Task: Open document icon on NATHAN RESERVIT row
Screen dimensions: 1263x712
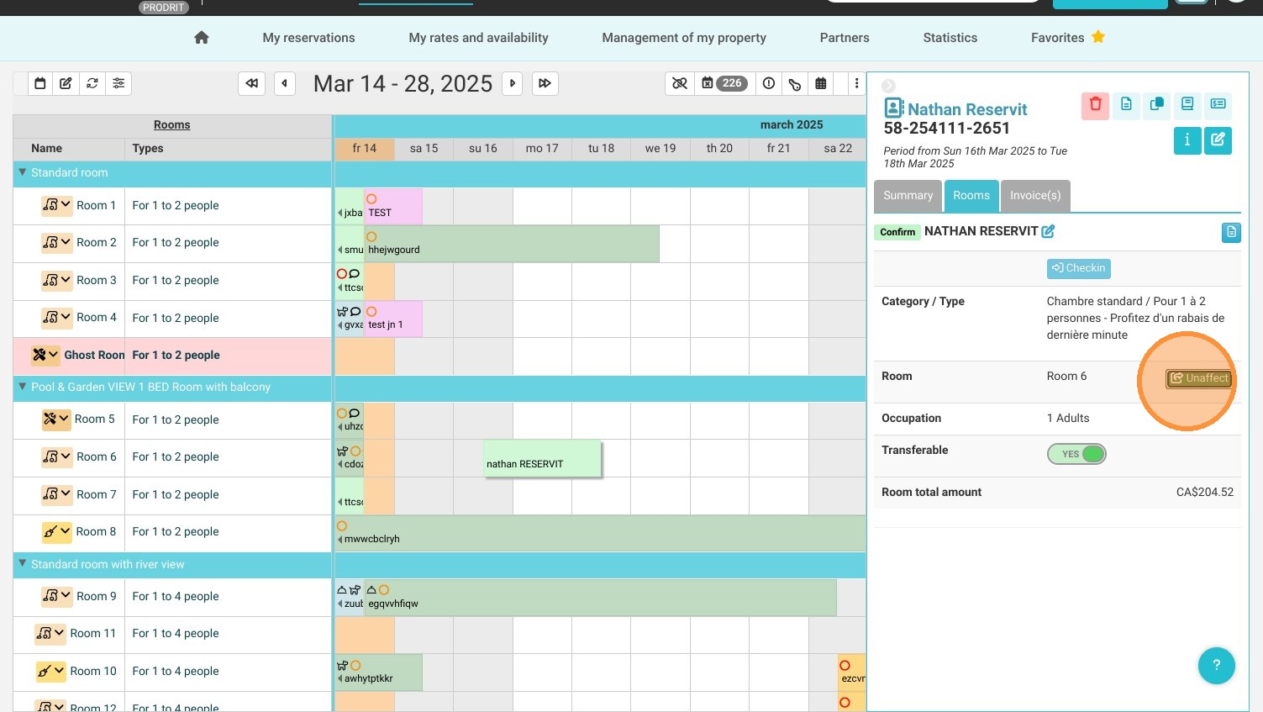Action: tap(1231, 232)
